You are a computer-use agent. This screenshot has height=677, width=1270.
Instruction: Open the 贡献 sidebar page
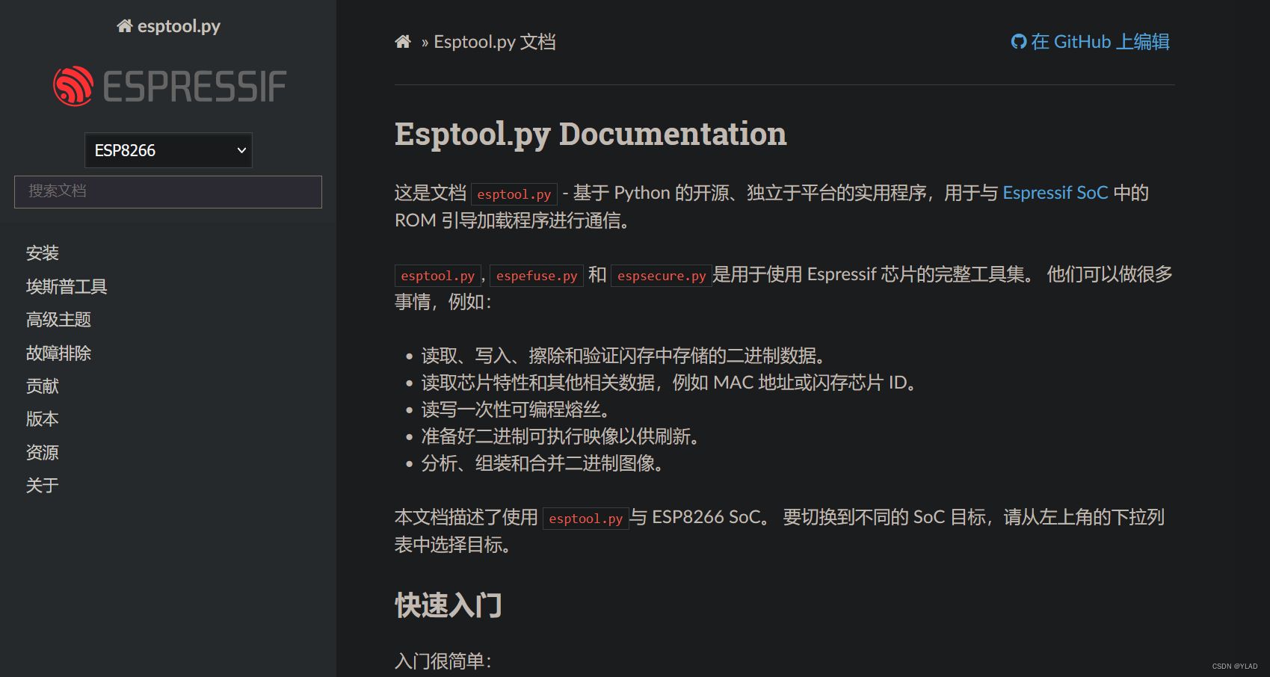[43, 386]
